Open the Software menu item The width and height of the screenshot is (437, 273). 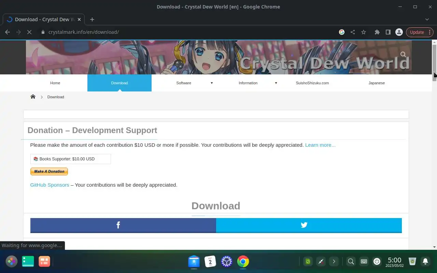tap(184, 83)
